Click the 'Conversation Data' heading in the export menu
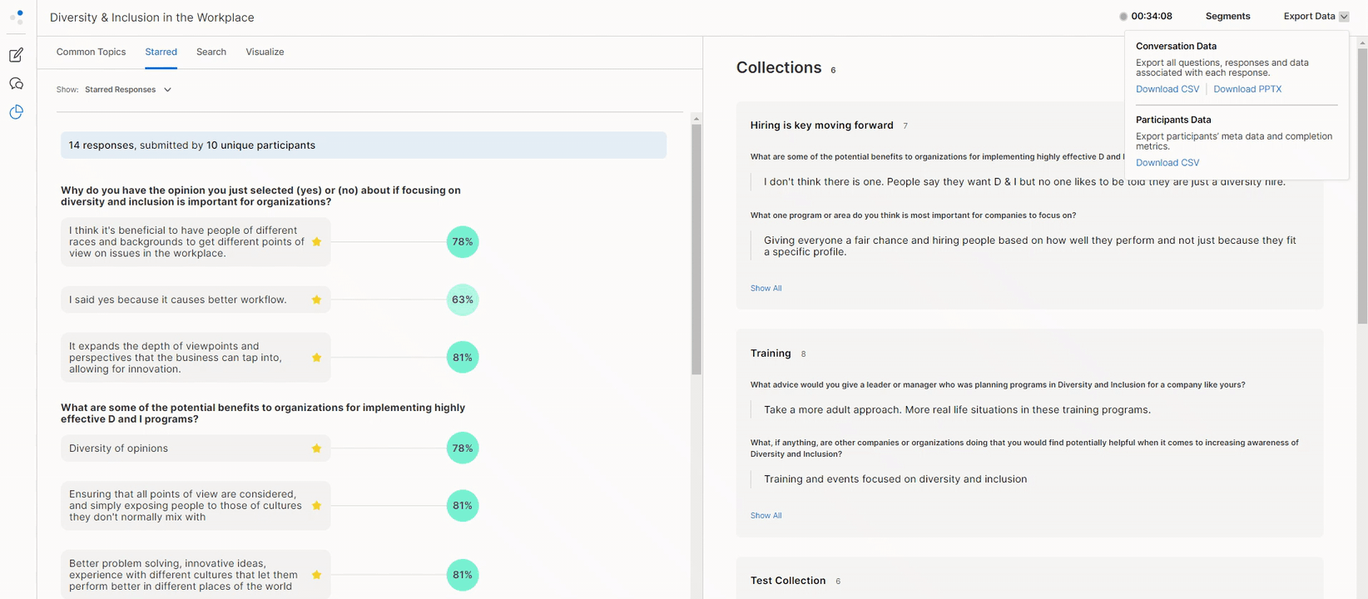The width and height of the screenshot is (1368, 599). [1176, 47]
